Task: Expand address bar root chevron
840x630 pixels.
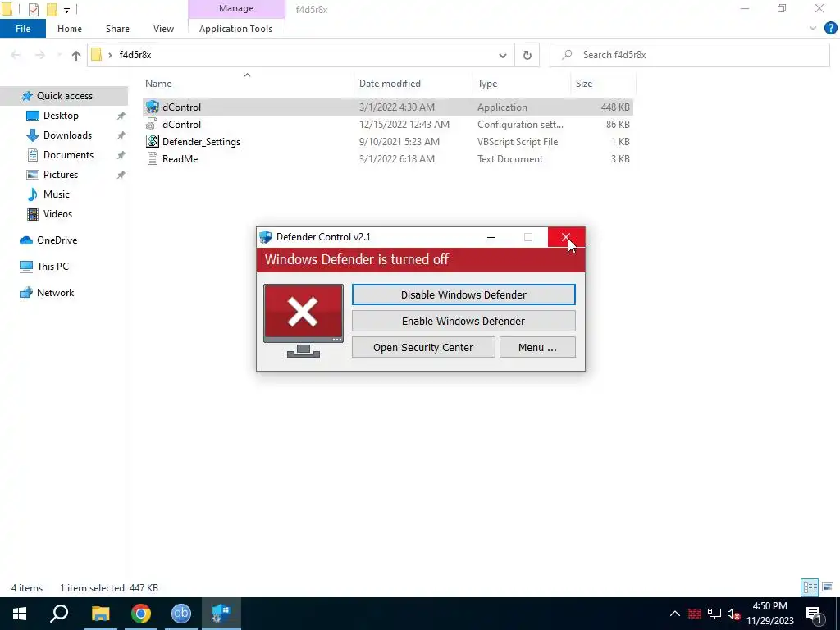Action: [110, 55]
